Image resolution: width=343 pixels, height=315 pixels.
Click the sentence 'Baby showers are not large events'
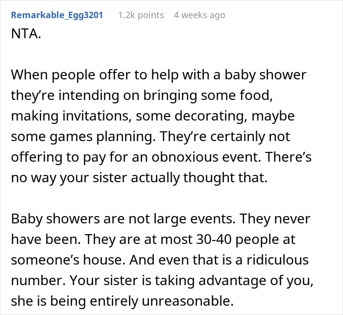(x=123, y=219)
